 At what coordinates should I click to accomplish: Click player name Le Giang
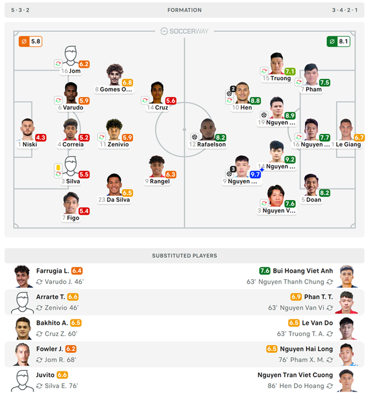(x=348, y=144)
